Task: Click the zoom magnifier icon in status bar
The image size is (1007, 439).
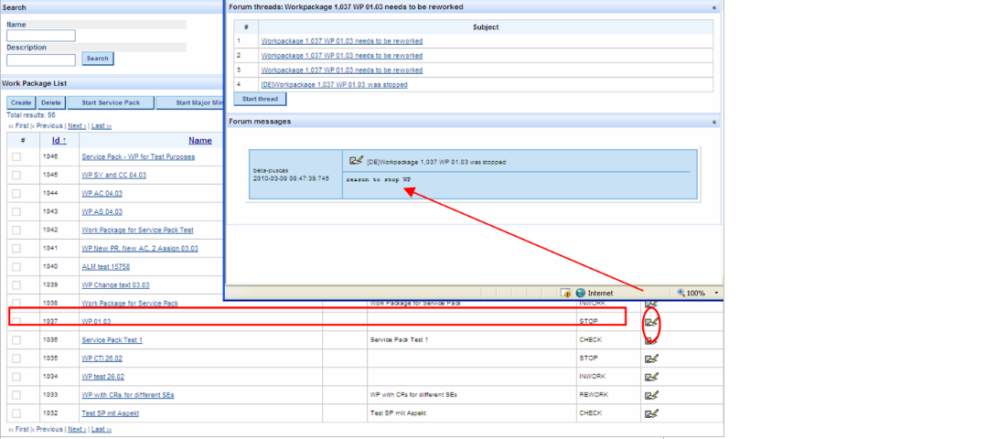Action: click(680, 293)
